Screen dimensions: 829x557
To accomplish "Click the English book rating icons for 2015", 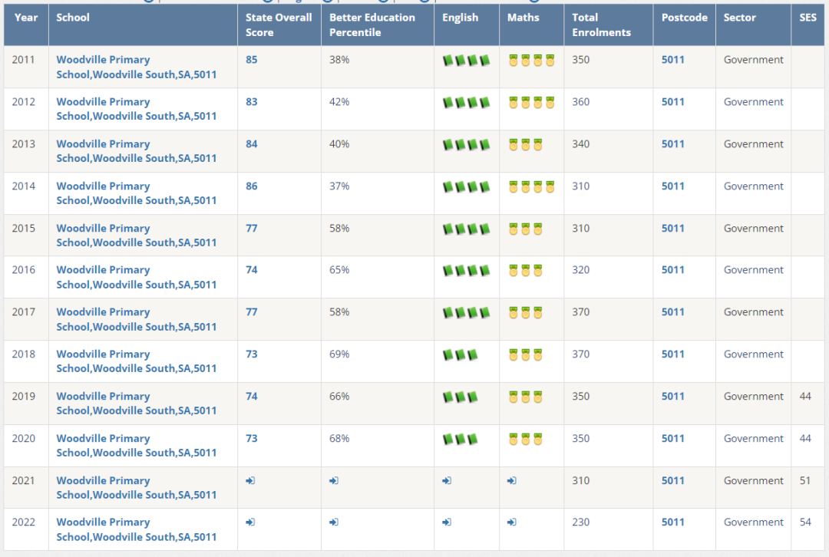I will coord(467,229).
